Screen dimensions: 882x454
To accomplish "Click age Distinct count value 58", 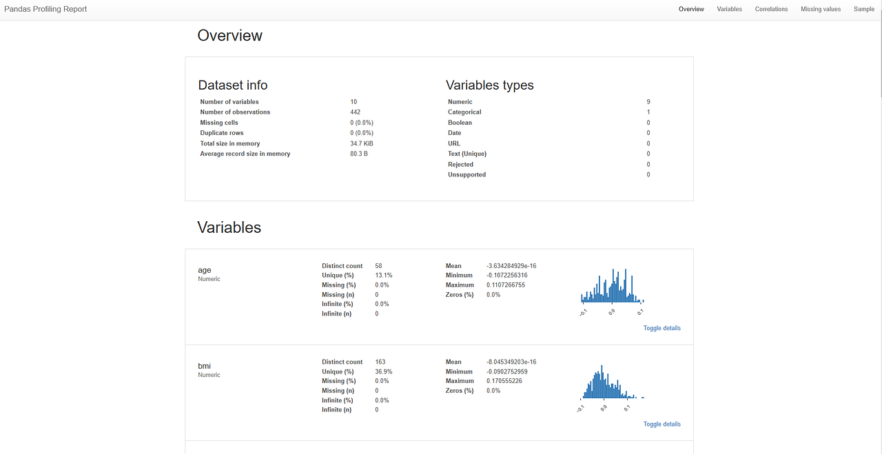I will [x=379, y=265].
